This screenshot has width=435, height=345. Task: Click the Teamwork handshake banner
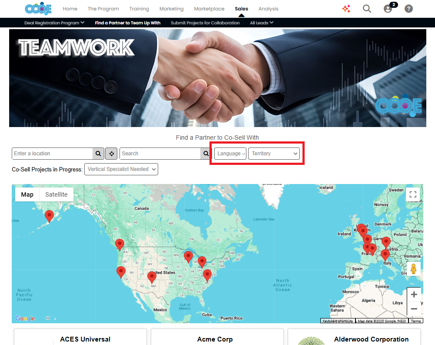tap(217, 78)
